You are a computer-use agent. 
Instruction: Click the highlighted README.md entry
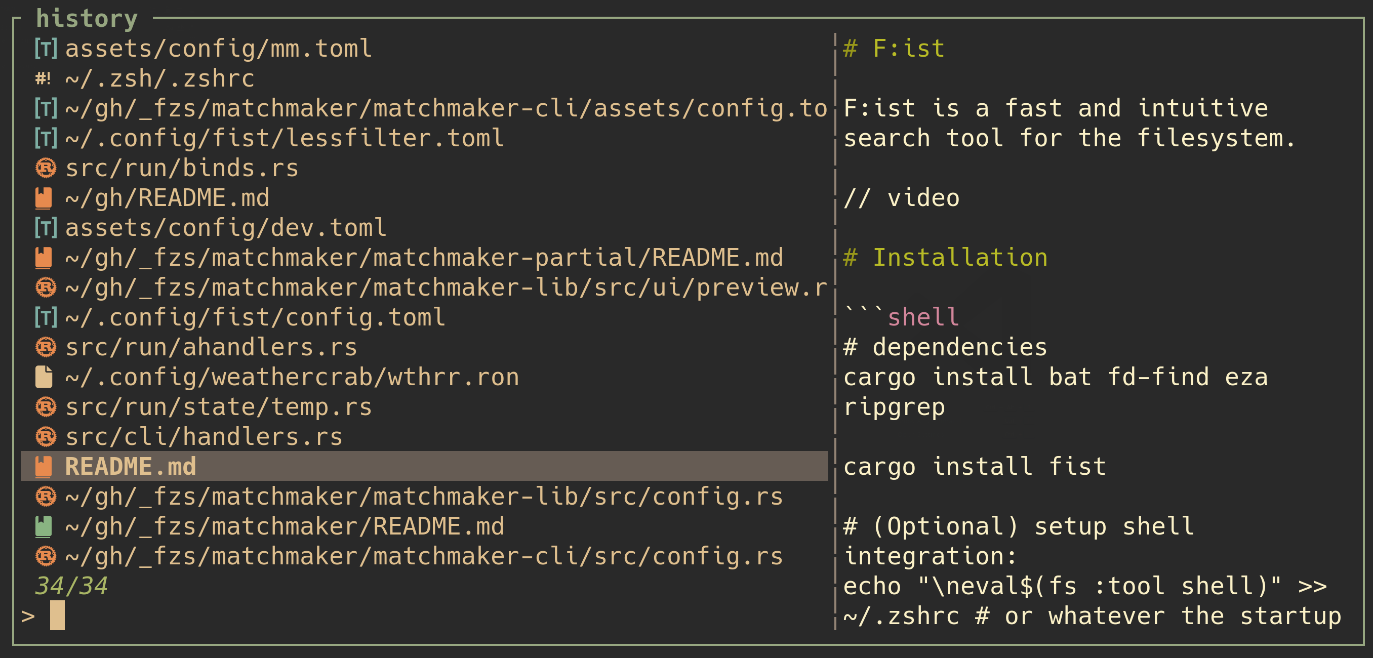point(424,466)
